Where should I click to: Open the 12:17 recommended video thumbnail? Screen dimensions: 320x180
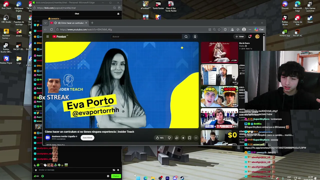[219, 74]
